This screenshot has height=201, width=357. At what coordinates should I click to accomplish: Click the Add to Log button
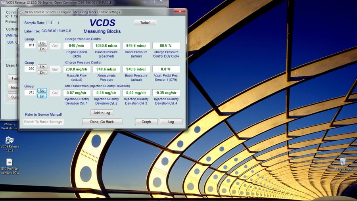[102, 113]
